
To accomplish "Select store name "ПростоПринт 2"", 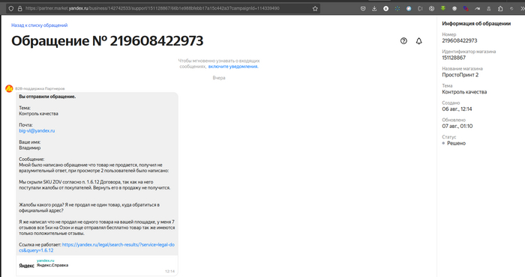I will click(460, 75).
